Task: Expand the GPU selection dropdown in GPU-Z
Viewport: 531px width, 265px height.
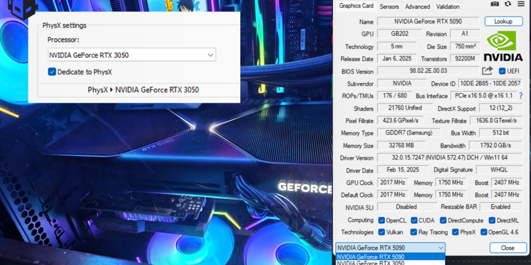Action: [x=440, y=248]
